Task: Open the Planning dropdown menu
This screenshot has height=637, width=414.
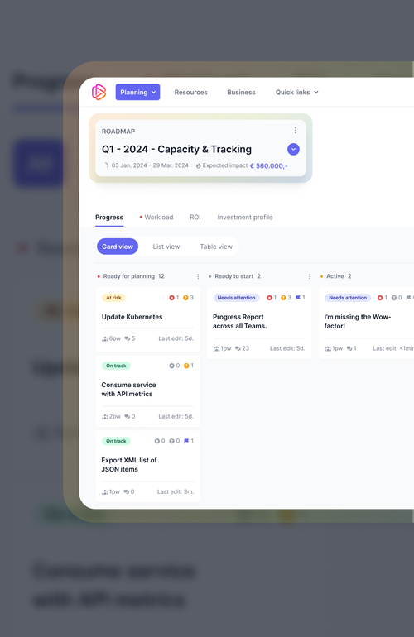Action: 137,92
